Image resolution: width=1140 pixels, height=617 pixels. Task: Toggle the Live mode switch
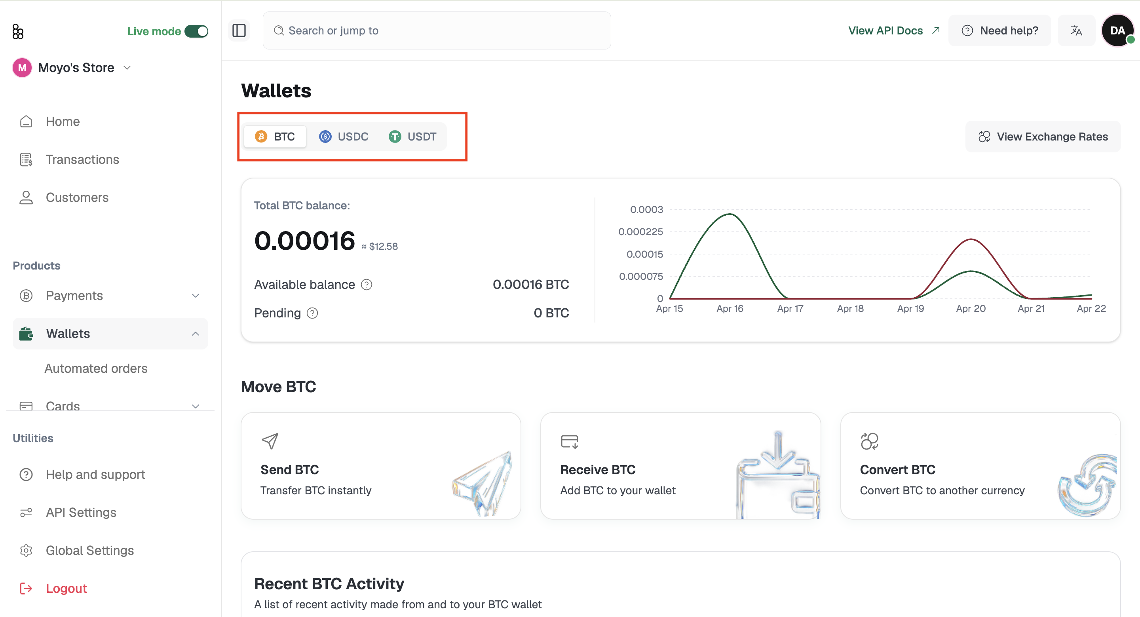(196, 31)
